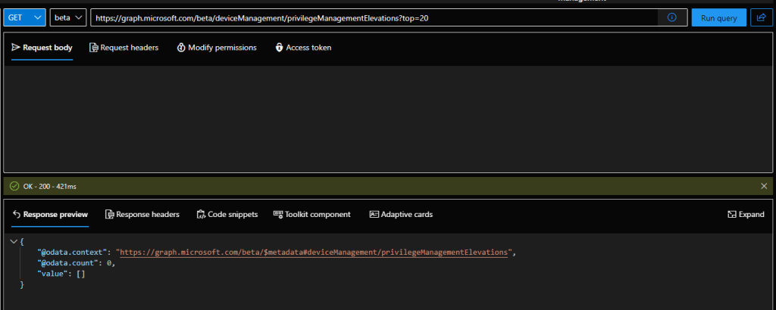The width and height of the screenshot is (776, 310).
Task: Go to the Modify permissions tab
Action: pyautogui.click(x=217, y=48)
